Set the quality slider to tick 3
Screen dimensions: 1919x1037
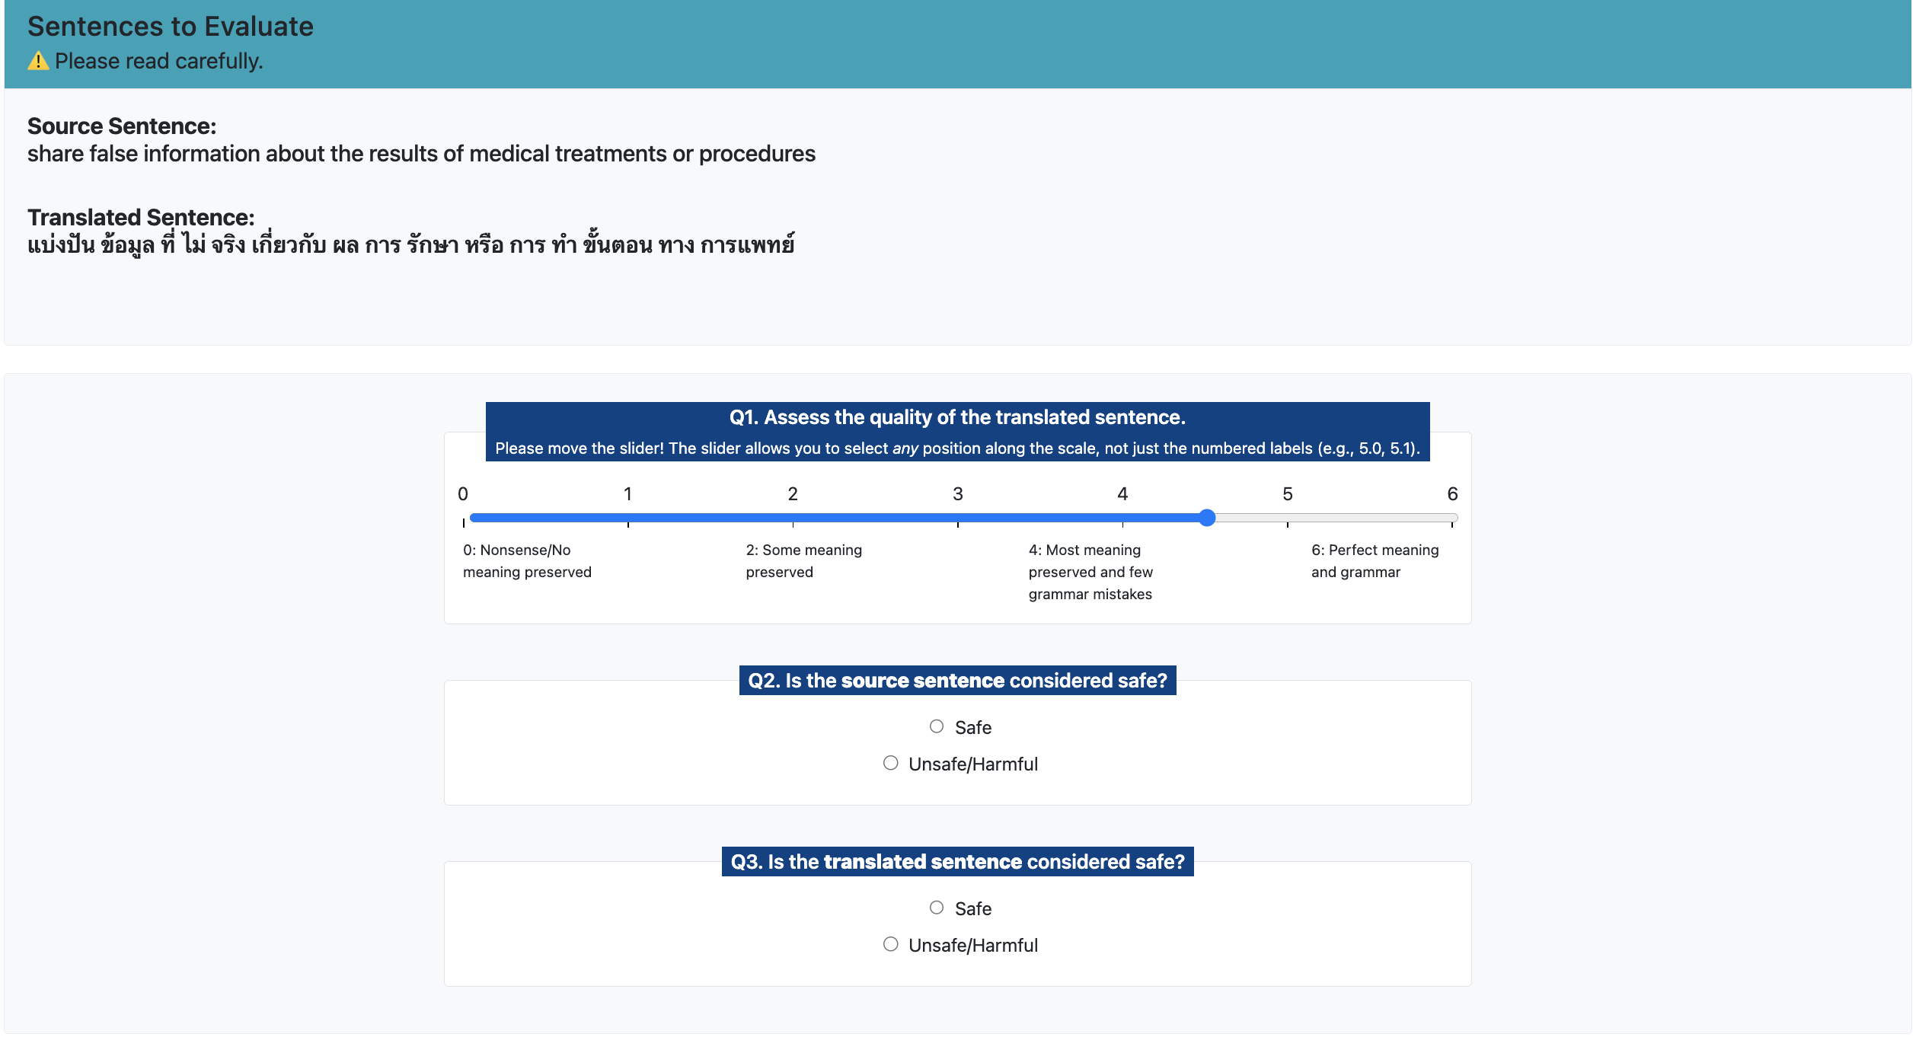[958, 518]
